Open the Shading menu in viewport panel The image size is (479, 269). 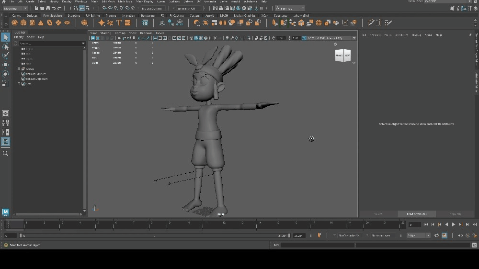coord(105,33)
